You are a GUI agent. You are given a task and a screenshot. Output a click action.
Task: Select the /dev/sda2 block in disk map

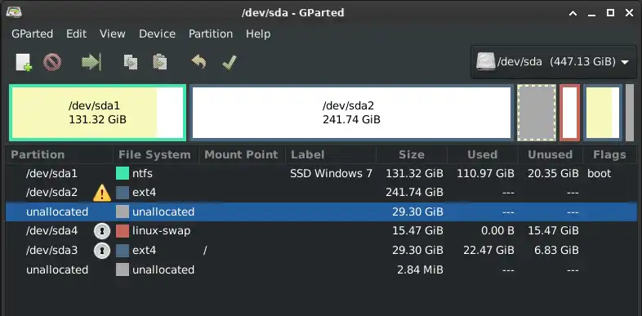pyautogui.click(x=351, y=113)
